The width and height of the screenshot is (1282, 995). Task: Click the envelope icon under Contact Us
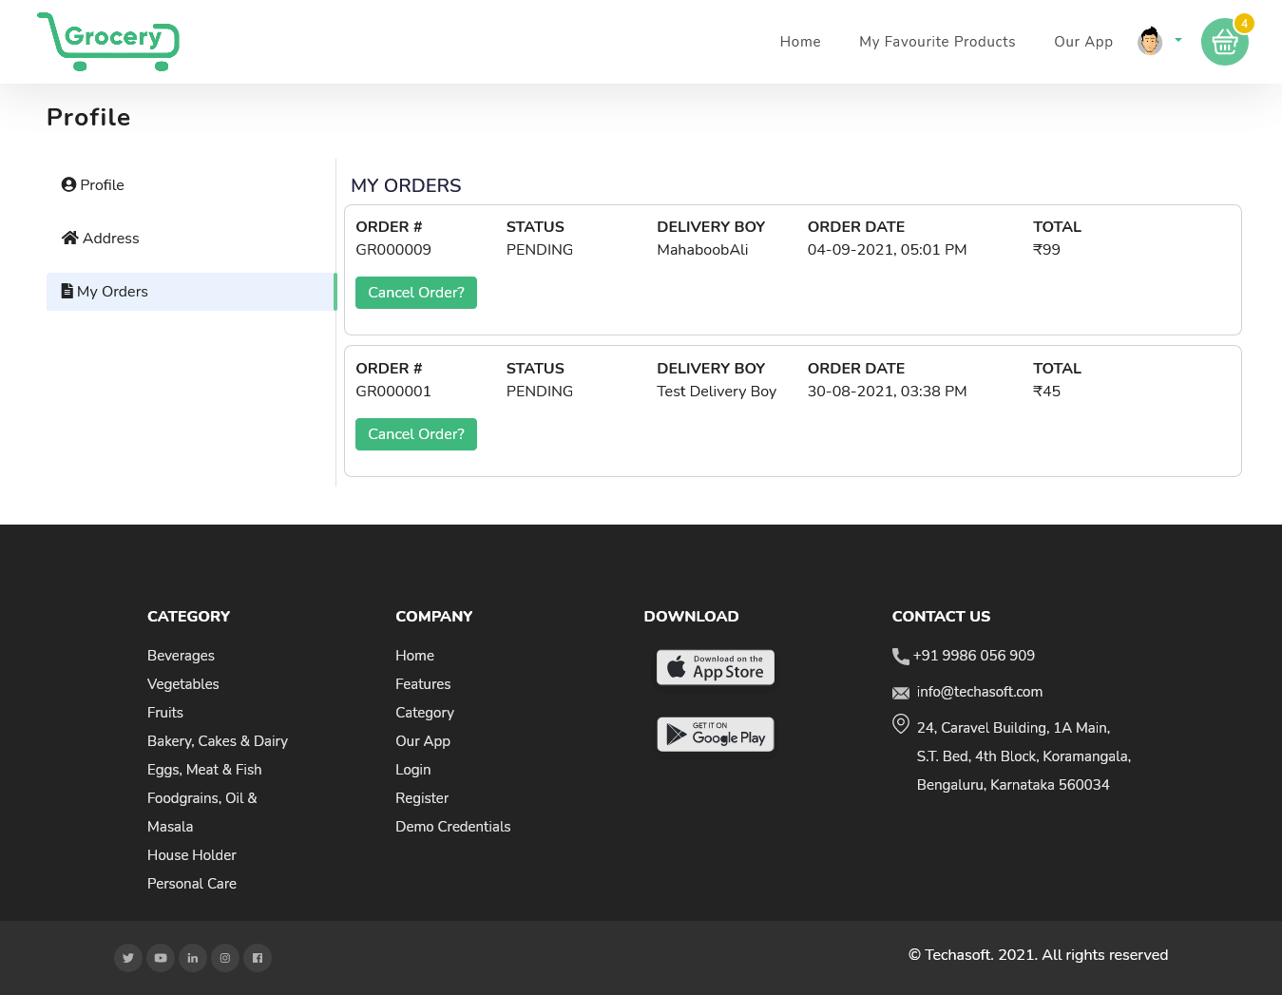901,693
